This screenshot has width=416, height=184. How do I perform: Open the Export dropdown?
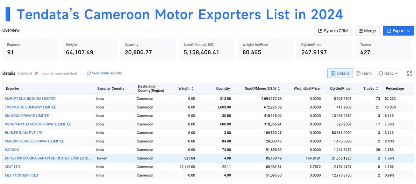click(398, 31)
